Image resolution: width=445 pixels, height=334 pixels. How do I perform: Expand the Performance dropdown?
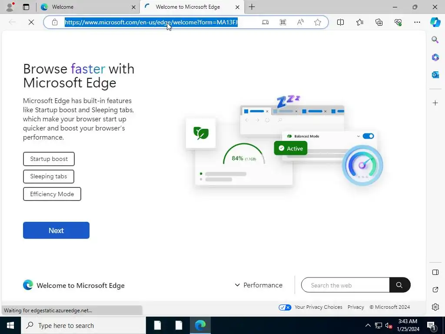(259, 285)
